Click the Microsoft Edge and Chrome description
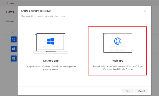 (x=118, y=68)
